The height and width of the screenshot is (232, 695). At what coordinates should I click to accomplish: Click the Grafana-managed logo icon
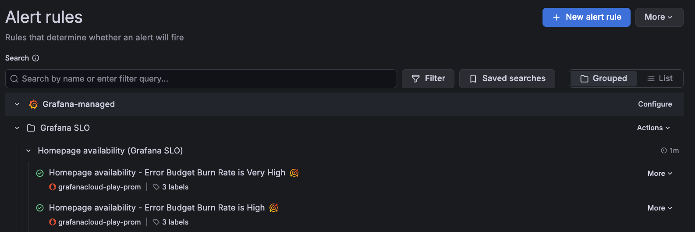coord(33,104)
